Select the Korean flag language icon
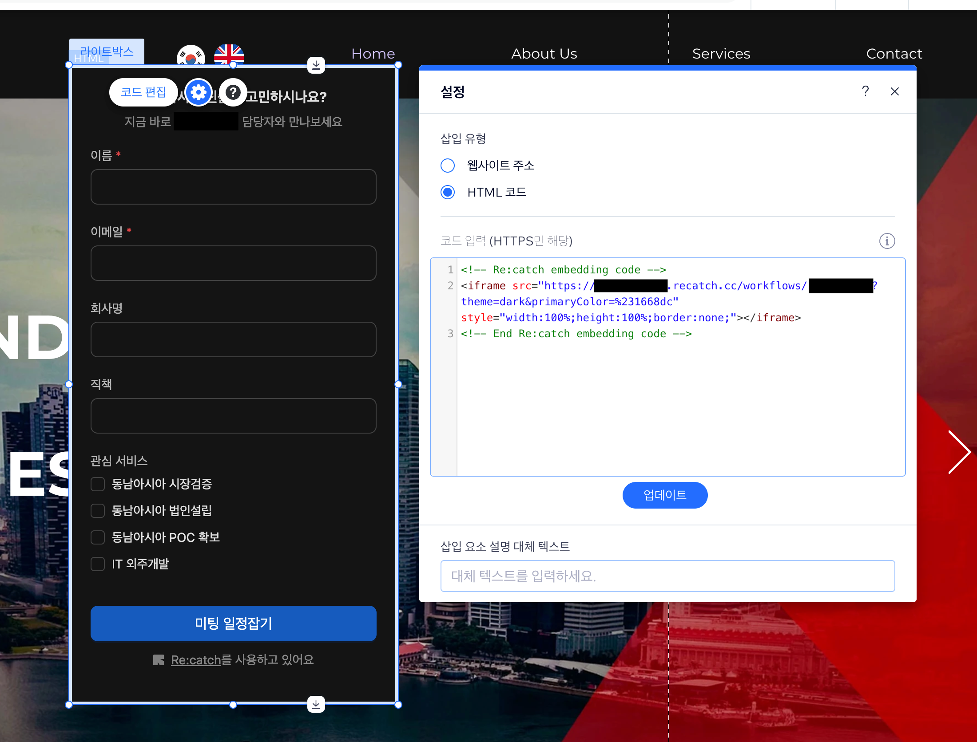977x742 pixels. [x=191, y=56]
